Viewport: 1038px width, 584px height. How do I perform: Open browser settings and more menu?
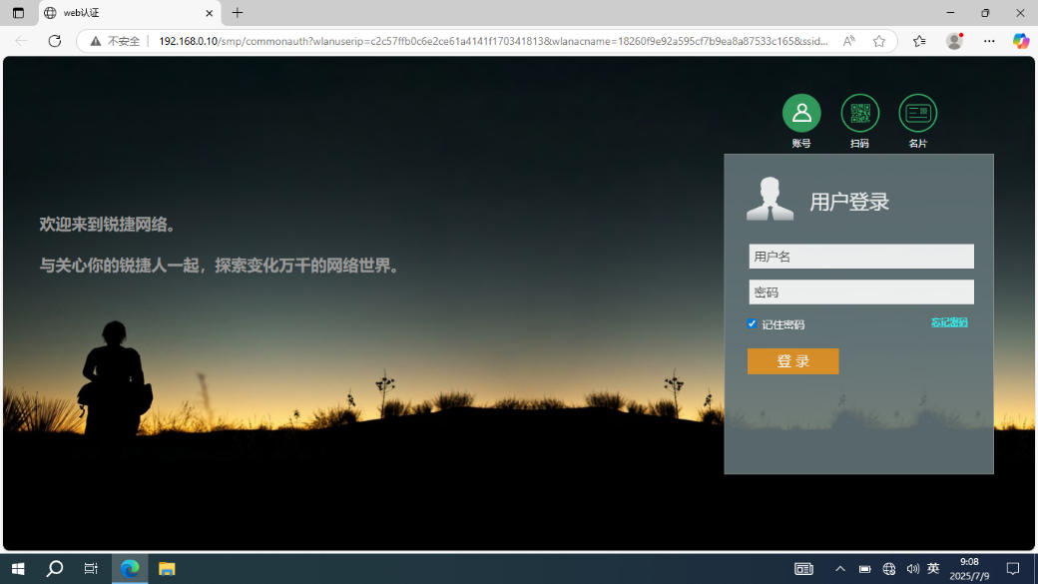989,41
